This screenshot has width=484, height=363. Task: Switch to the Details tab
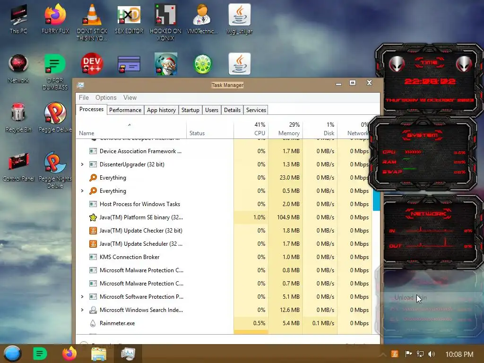tap(232, 110)
